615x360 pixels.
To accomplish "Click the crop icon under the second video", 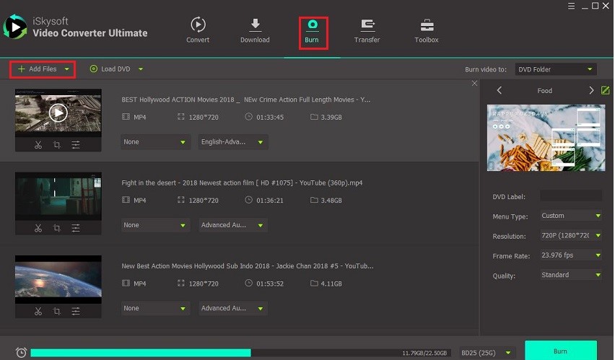I will pyautogui.click(x=57, y=229).
